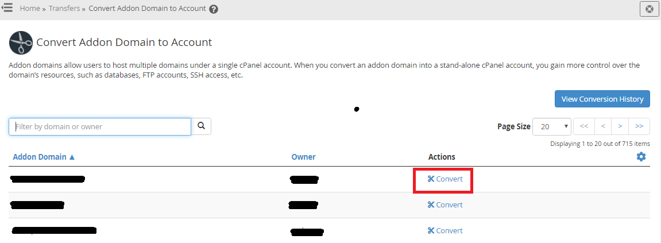This screenshot has height=243, width=661.
Task: Jump to first page button
Action: tap(584, 126)
